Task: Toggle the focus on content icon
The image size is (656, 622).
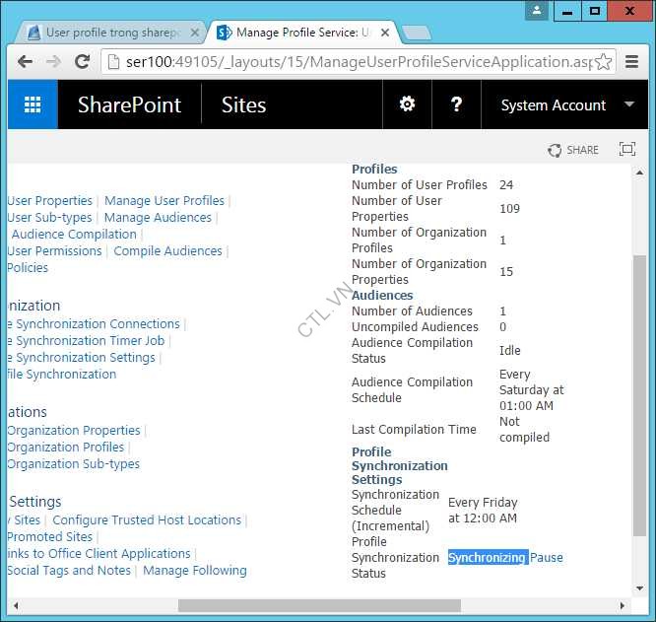Action: tap(626, 150)
